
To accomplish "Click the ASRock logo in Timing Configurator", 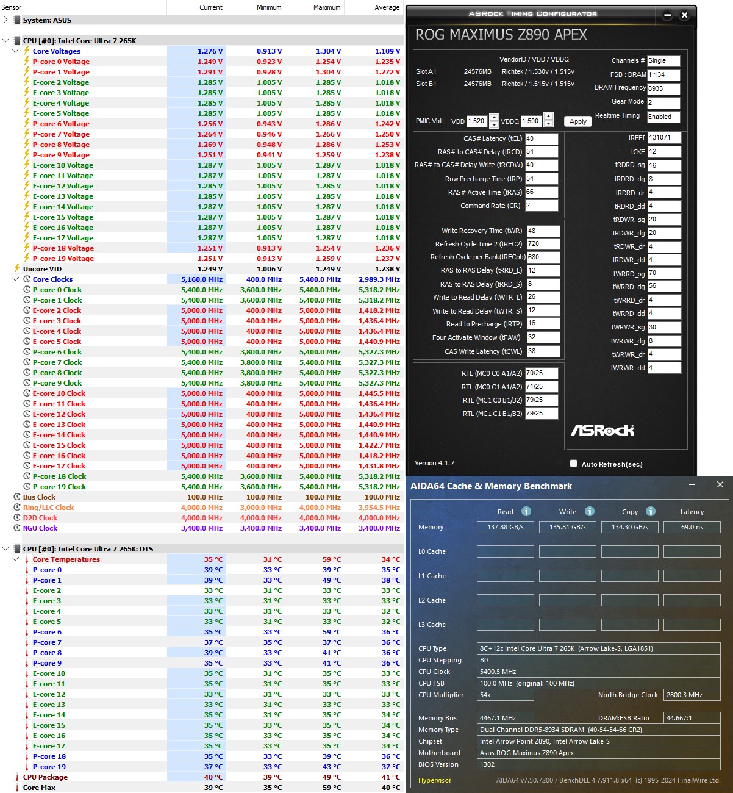I will pyautogui.click(x=602, y=431).
